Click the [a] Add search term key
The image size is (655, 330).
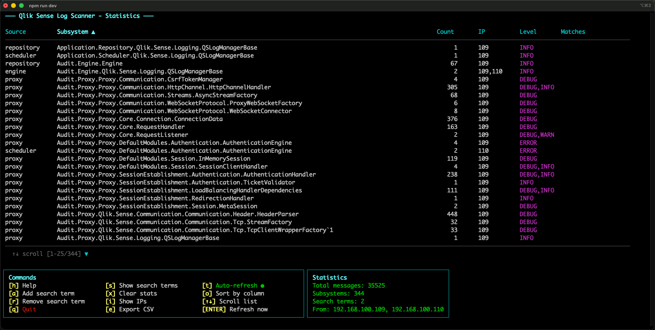(14, 293)
